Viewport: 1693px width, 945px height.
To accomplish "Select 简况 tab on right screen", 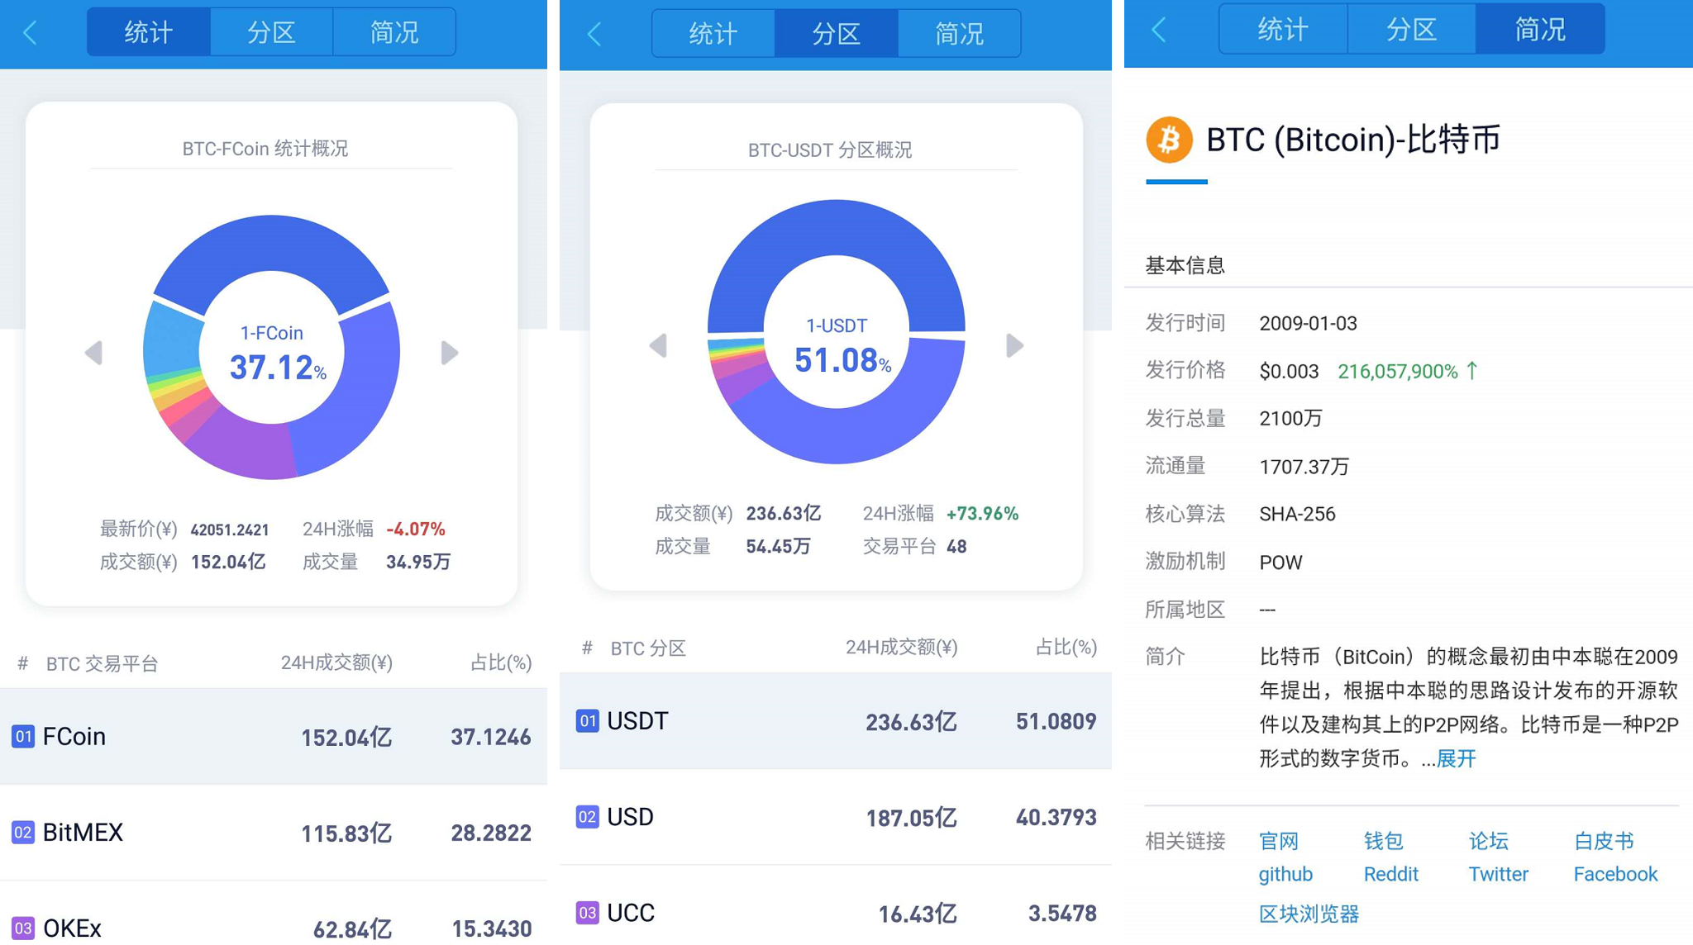I will tap(1540, 30).
